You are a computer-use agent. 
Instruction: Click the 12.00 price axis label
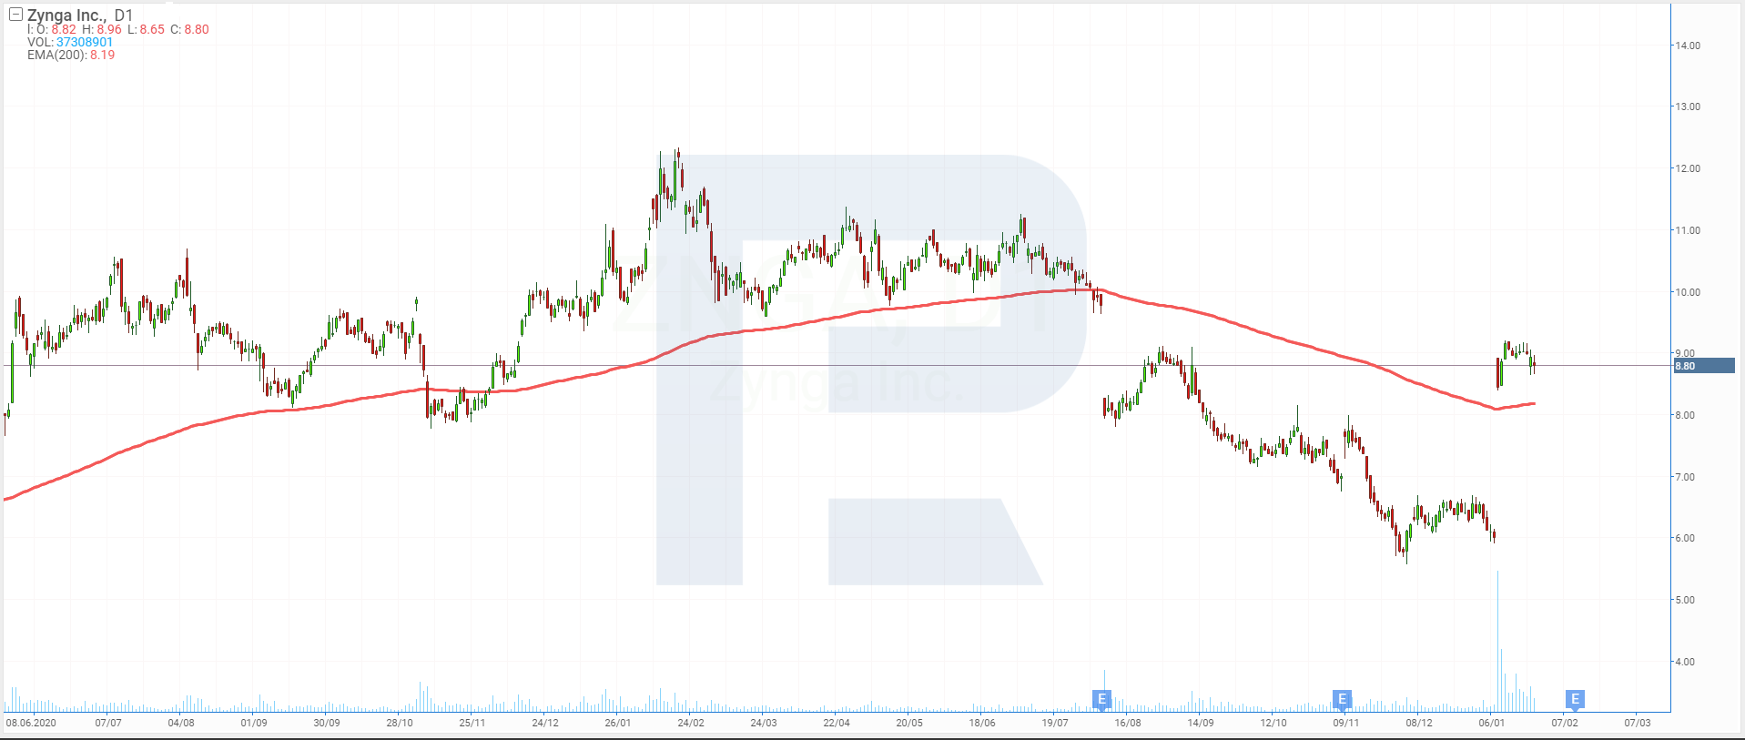coord(1688,168)
